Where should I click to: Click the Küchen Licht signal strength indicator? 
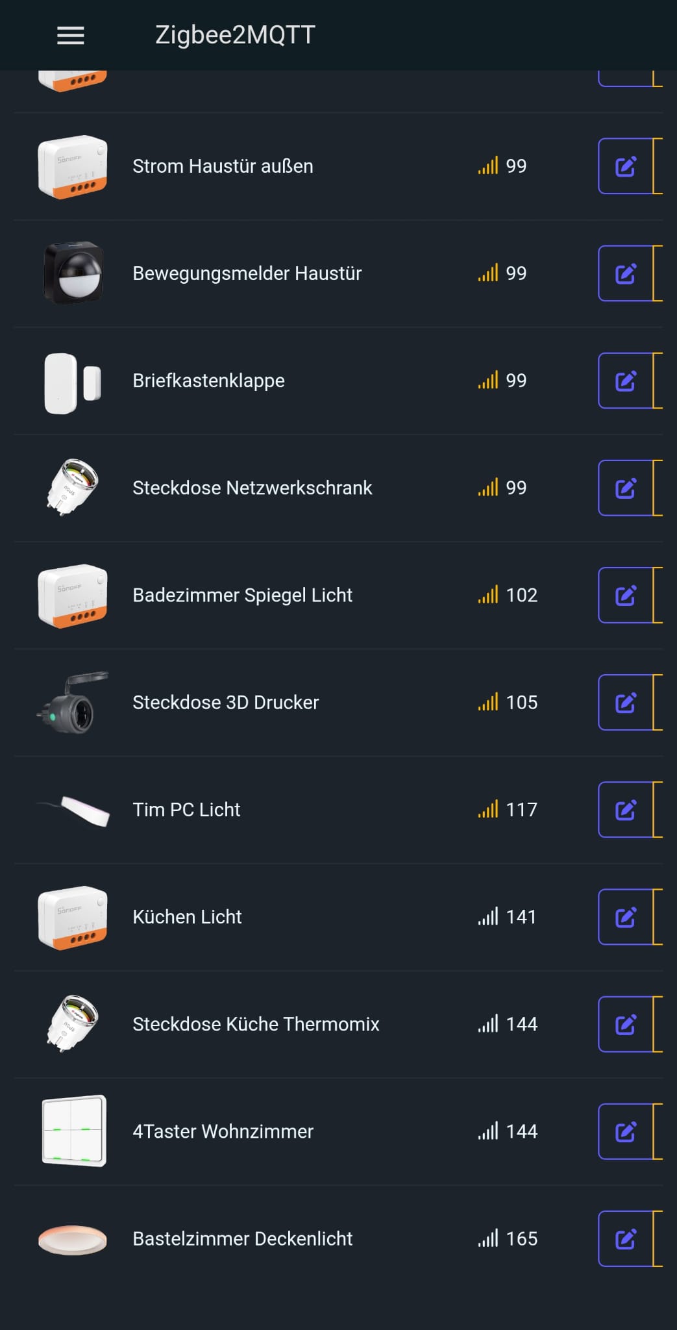coord(488,916)
